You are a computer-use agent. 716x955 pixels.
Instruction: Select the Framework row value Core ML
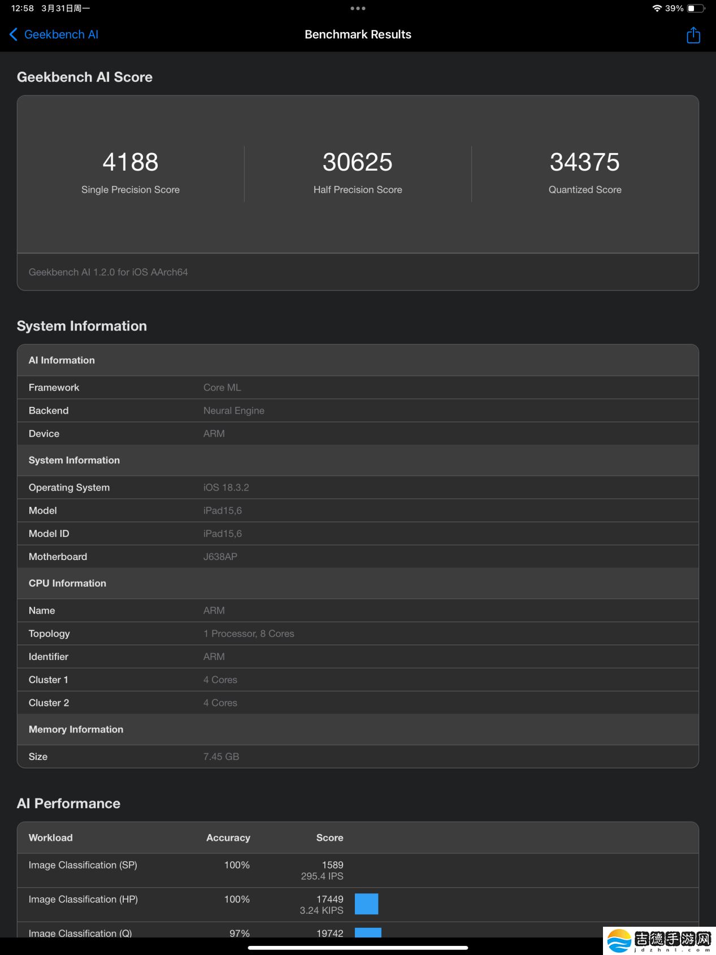click(222, 388)
